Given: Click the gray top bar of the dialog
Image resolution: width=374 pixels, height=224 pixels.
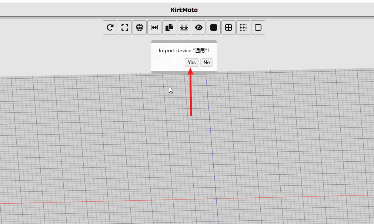Looking at the screenshot, I should (184, 42).
